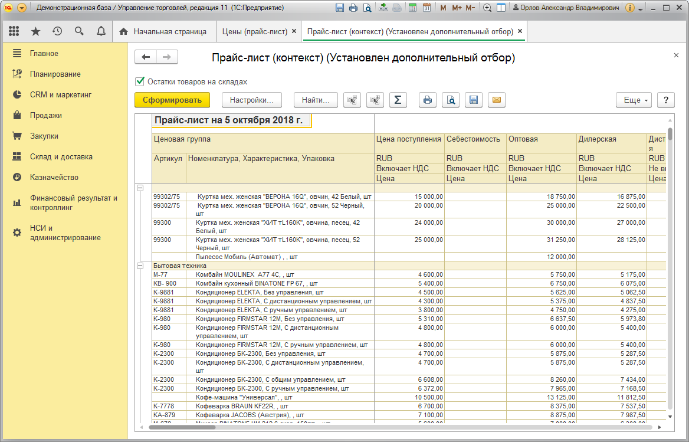Close the 'Прайс-лист (контекст)' tab
The image size is (689, 442).
pos(520,31)
